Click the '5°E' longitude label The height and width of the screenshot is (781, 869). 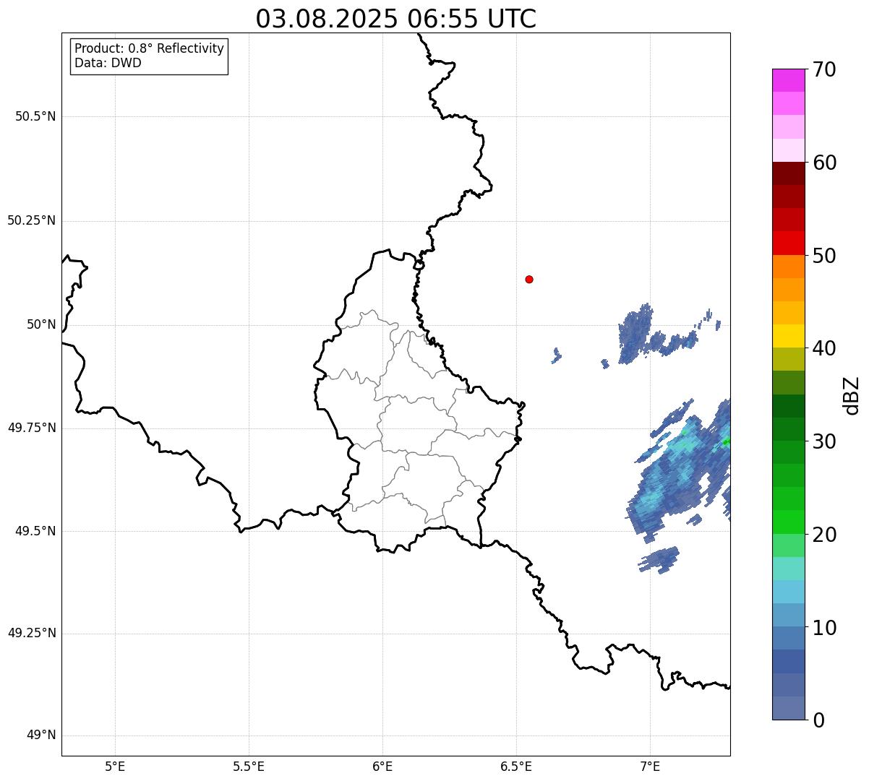click(x=115, y=766)
